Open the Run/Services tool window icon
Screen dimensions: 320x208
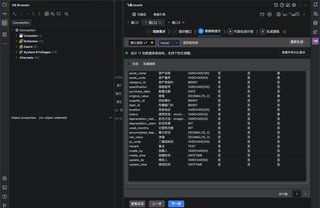4,178
